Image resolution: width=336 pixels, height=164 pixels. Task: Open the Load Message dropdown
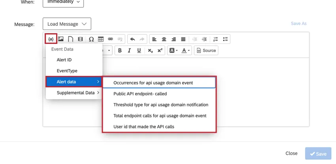click(x=67, y=24)
